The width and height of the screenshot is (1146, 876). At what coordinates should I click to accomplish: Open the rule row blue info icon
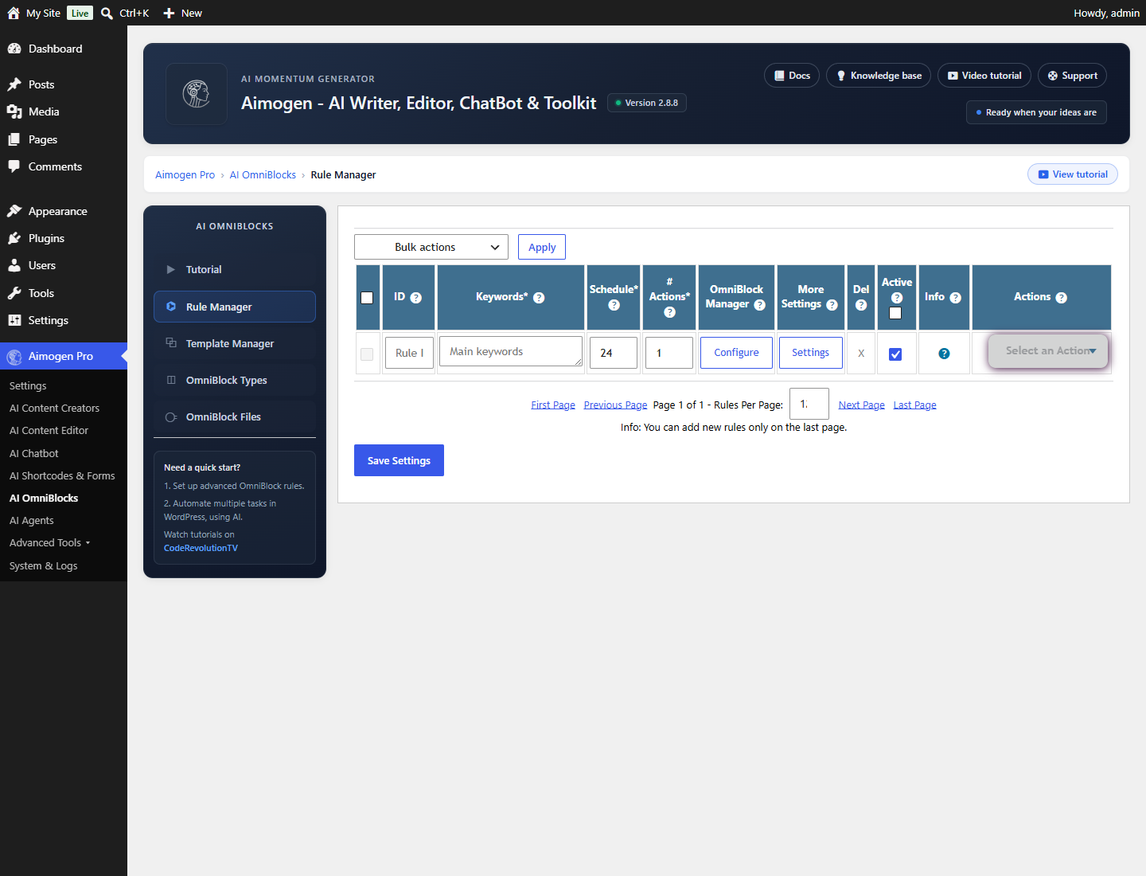click(x=944, y=354)
